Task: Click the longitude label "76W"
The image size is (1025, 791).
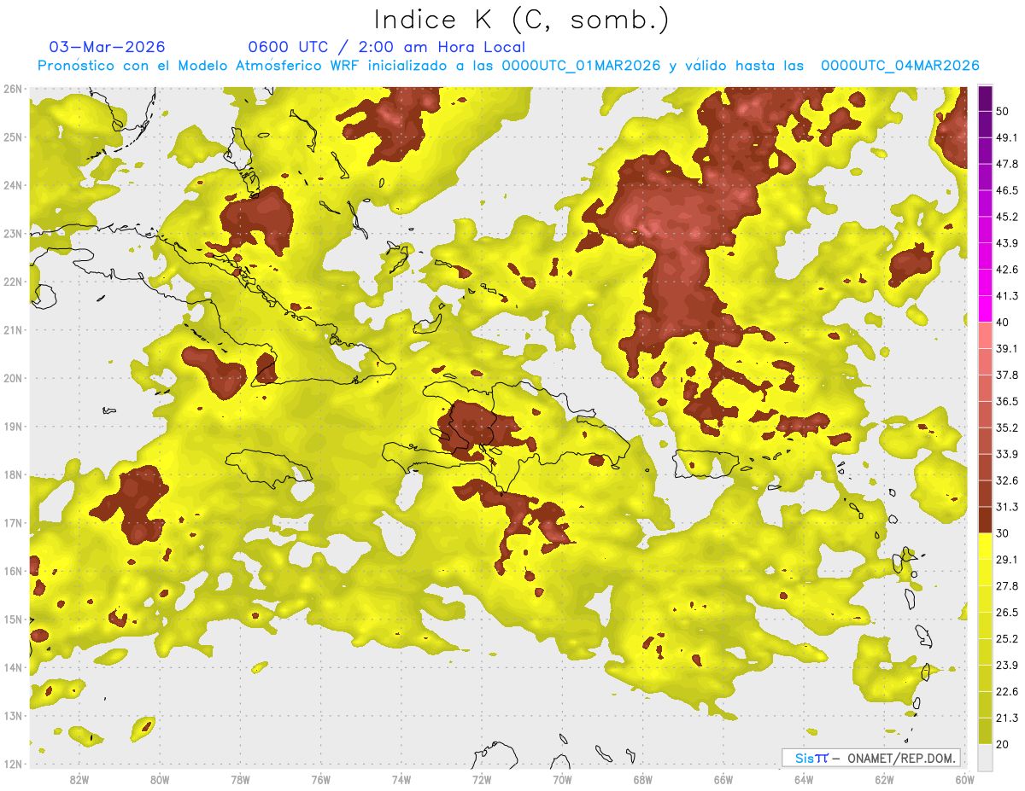Action: [x=320, y=779]
